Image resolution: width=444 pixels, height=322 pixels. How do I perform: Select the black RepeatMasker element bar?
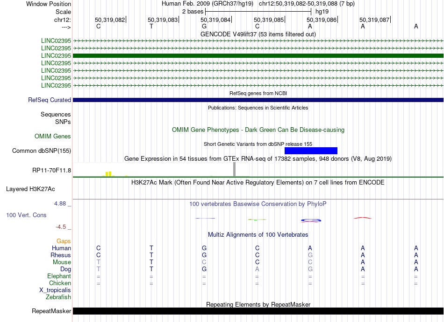(258, 311)
